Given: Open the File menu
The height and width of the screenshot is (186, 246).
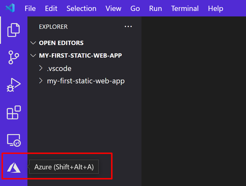Looking at the screenshot, I should tap(30, 8).
